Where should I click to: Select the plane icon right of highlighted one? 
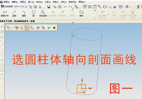point(32,28)
